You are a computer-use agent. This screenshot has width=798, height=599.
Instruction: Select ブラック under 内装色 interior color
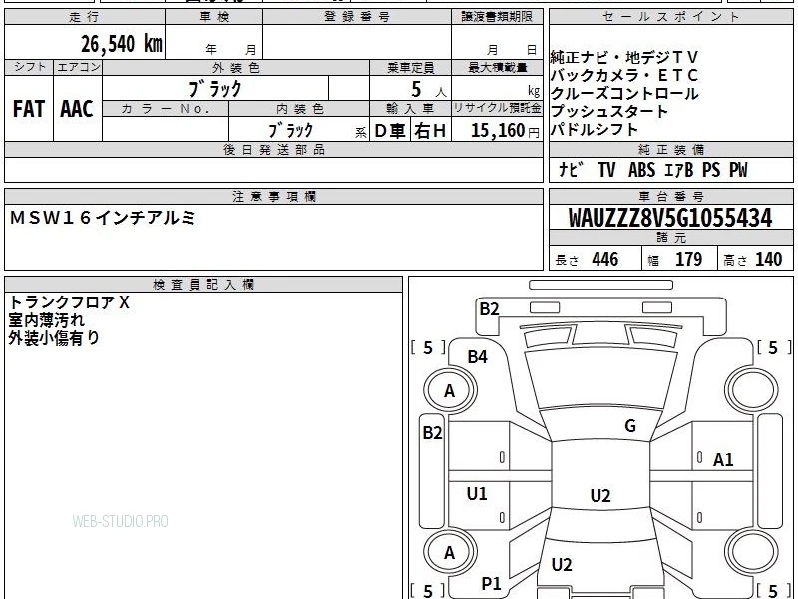[290, 130]
